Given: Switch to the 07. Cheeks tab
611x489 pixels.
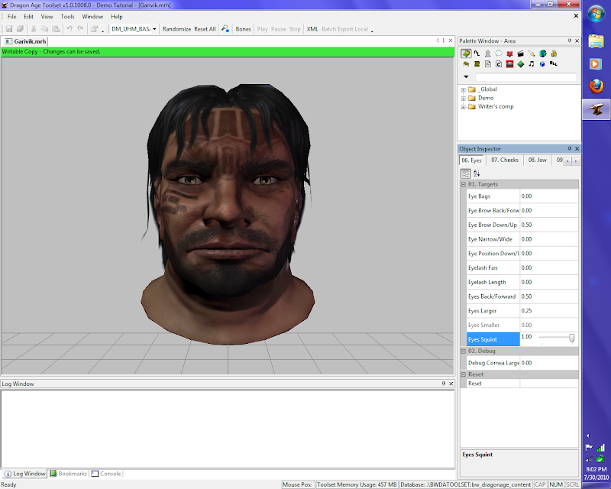Looking at the screenshot, I should (x=505, y=160).
